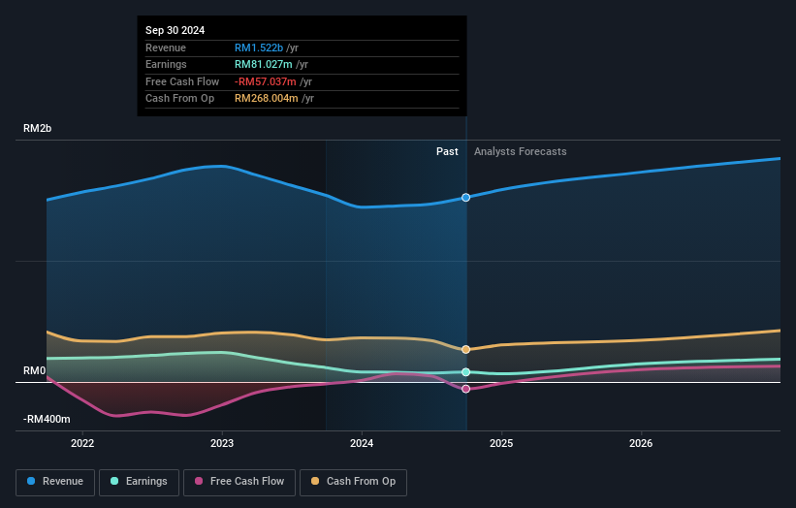This screenshot has height=508, width=796.
Task: Click the Earnings row label in tooltip
Action: point(166,64)
